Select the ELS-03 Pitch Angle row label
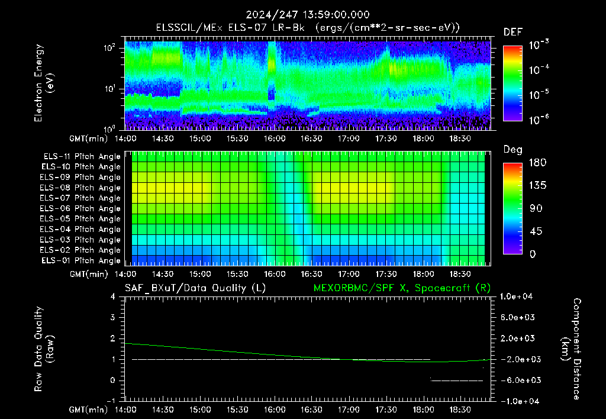 [80, 240]
